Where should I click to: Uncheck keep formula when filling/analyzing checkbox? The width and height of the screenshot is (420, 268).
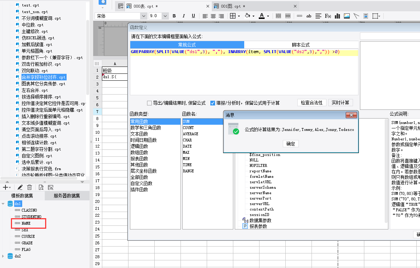point(213,103)
